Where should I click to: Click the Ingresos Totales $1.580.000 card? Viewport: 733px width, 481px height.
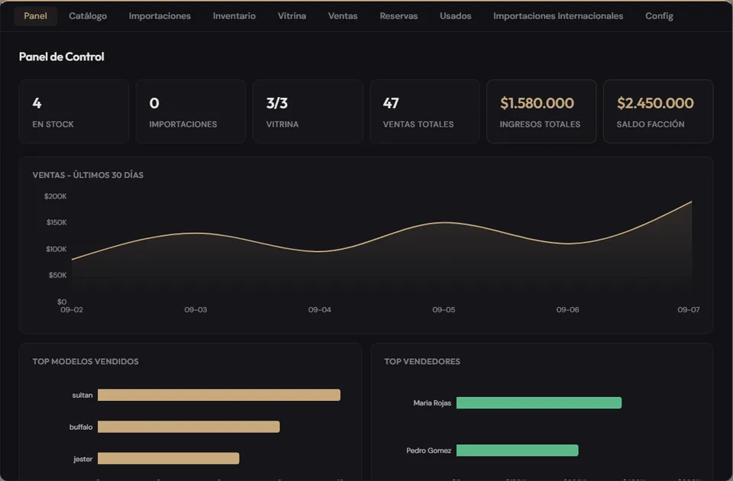[541, 111]
